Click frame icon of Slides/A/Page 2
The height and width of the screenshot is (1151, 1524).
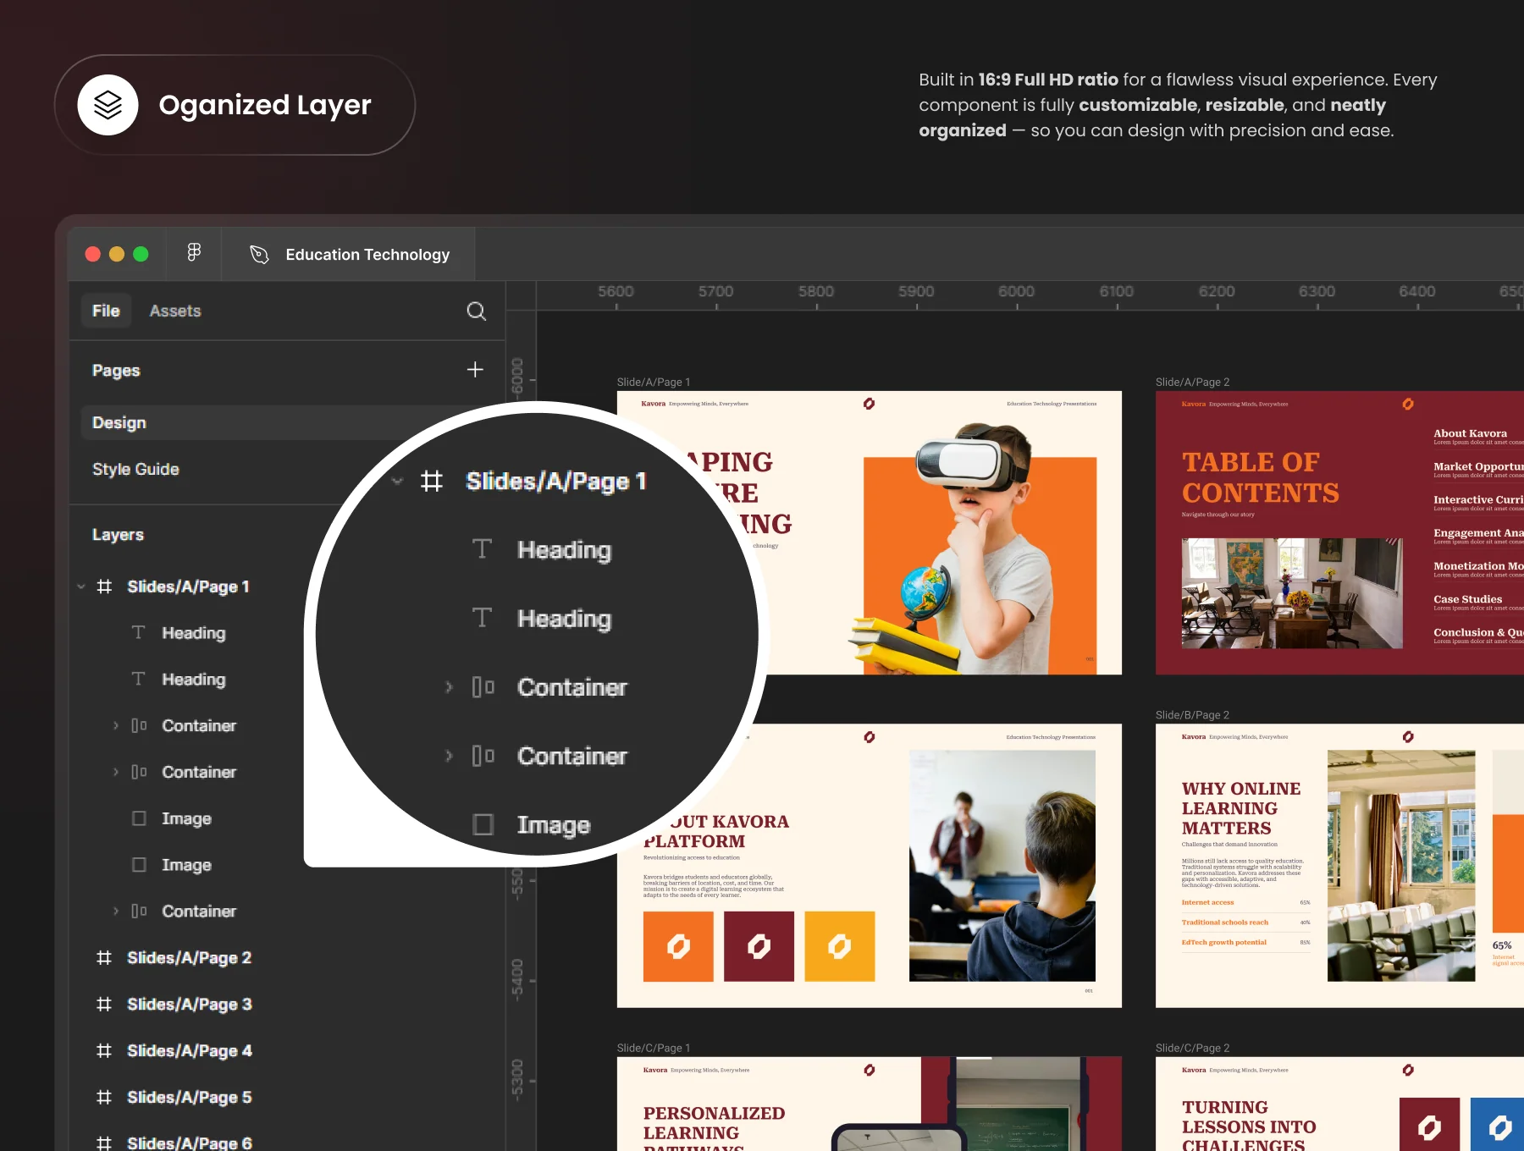click(104, 957)
